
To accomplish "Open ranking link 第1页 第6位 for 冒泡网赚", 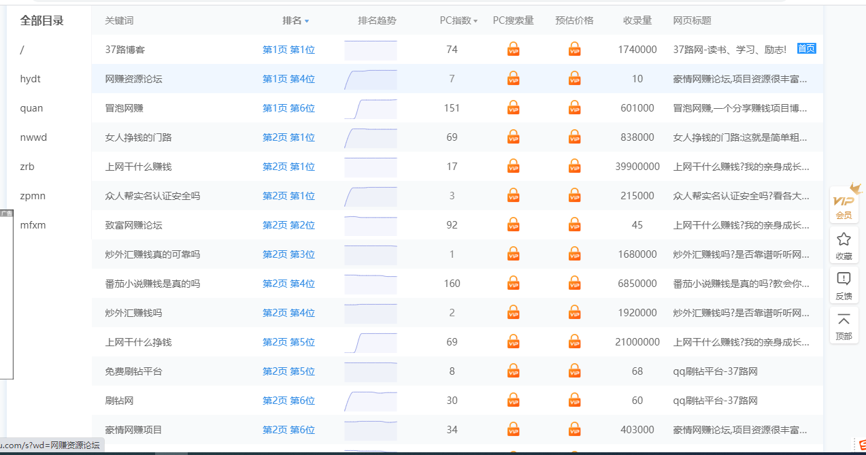I will (288, 108).
